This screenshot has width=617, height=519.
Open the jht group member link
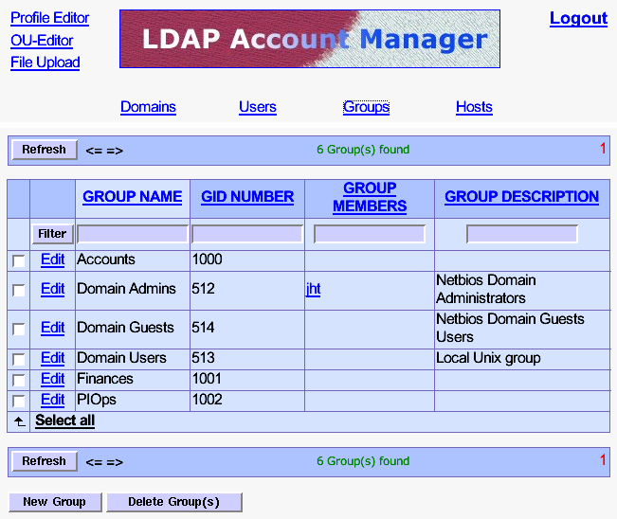(313, 289)
